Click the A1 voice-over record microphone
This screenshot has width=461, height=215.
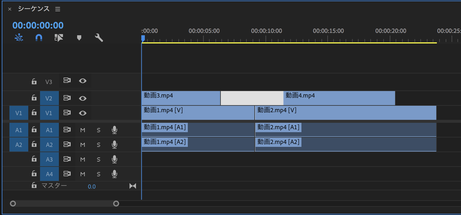(x=115, y=130)
